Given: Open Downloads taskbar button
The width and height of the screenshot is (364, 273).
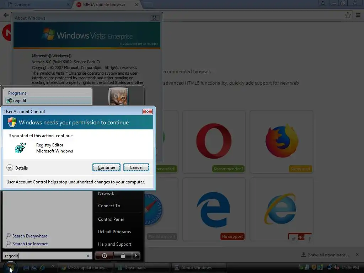Looking at the screenshot, I should click(142, 268).
